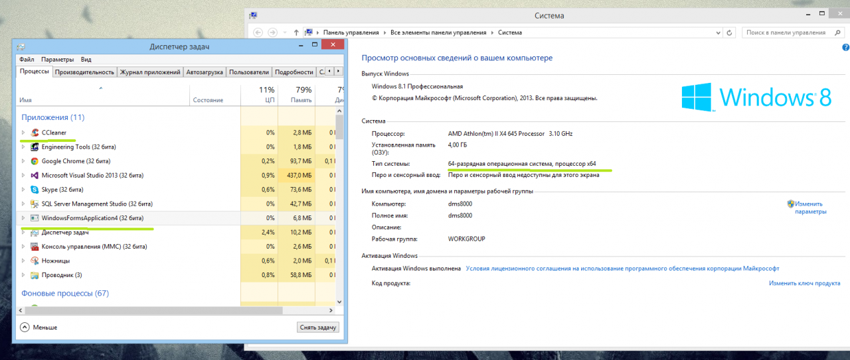850x360 pixels.
Task: Expand the Skype process row
Action: (23, 190)
